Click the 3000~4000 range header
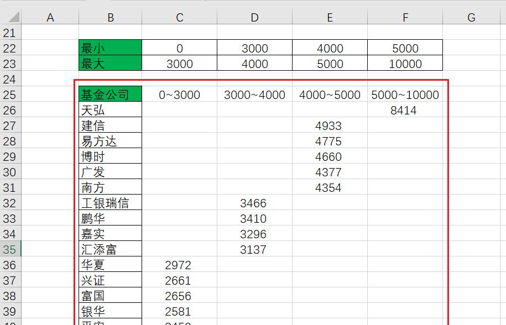506x325 pixels. (x=254, y=94)
